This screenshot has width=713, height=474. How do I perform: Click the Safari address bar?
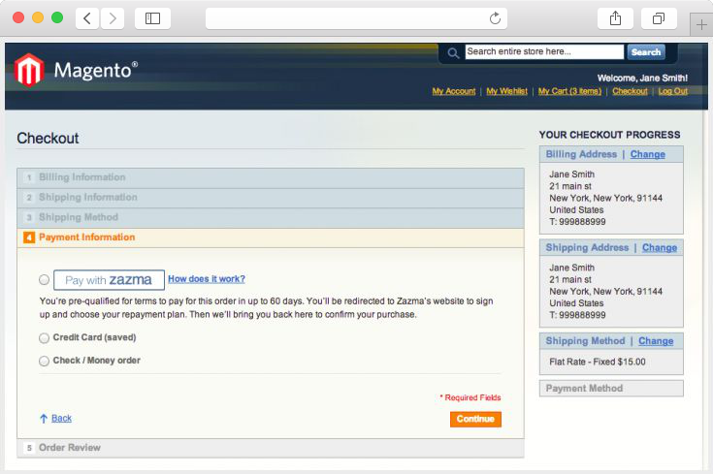(x=356, y=18)
